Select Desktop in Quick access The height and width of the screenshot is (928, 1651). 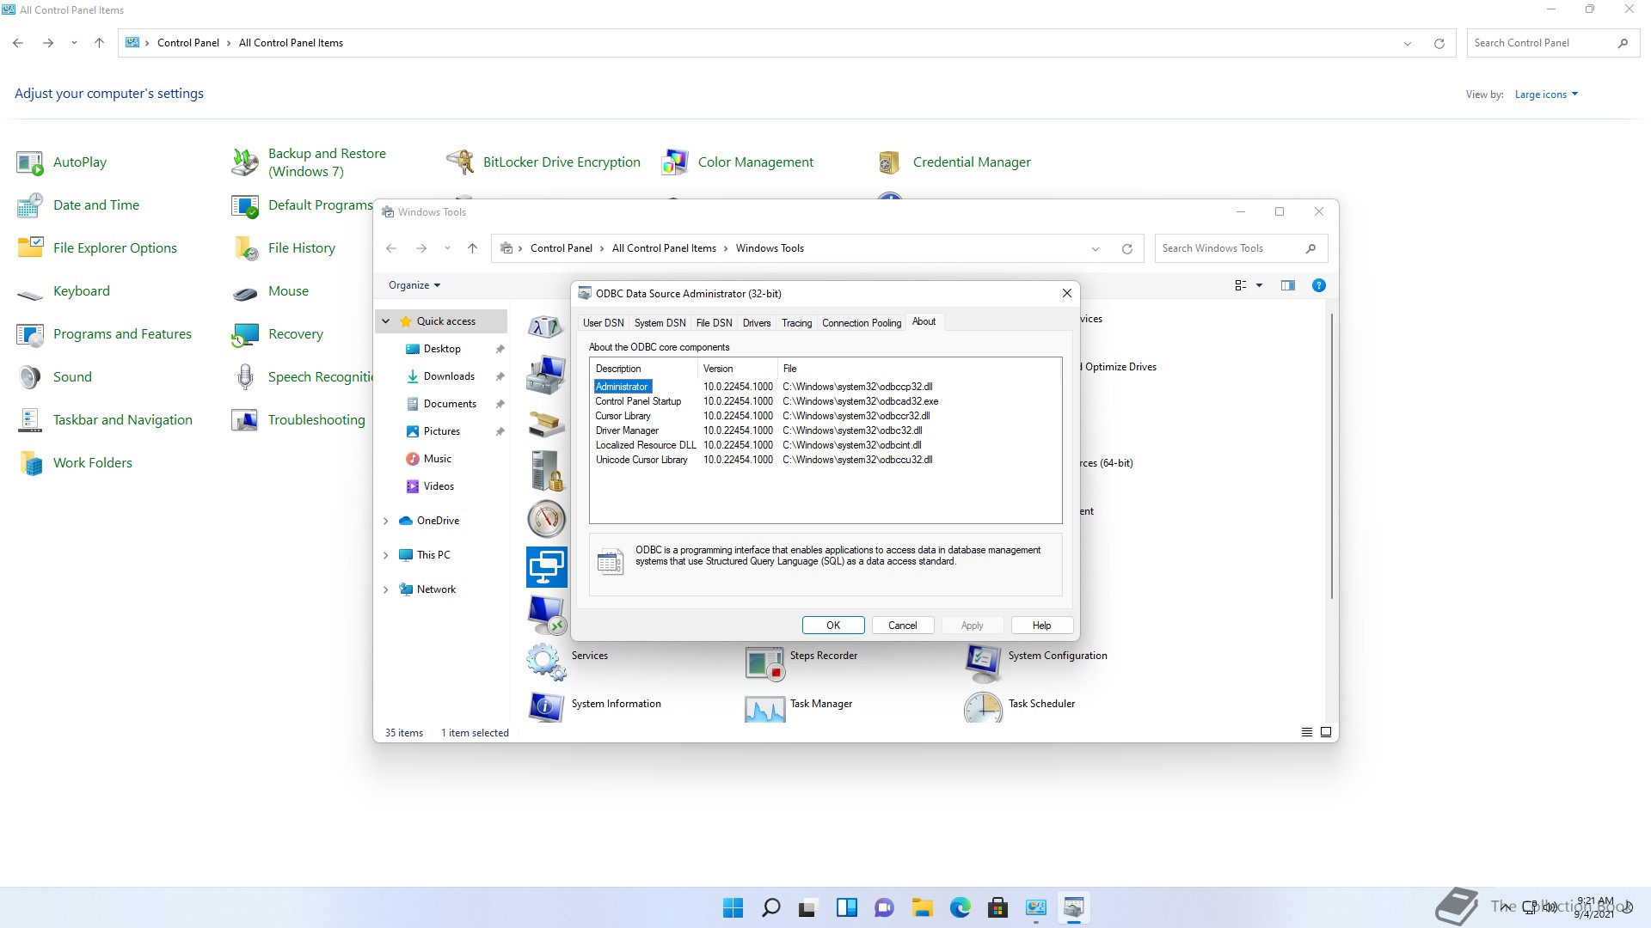(x=442, y=349)
